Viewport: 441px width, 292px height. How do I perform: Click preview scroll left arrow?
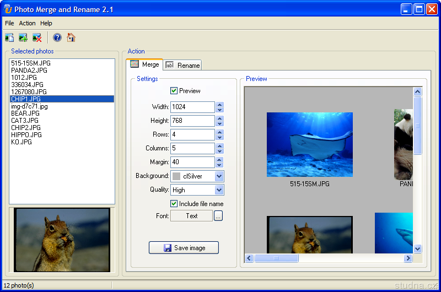pos(249,258)
